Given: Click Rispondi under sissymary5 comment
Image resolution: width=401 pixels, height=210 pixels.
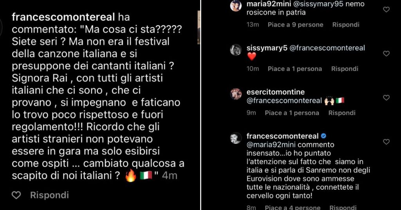Looking at the screenshot, I should click(345, 69).
